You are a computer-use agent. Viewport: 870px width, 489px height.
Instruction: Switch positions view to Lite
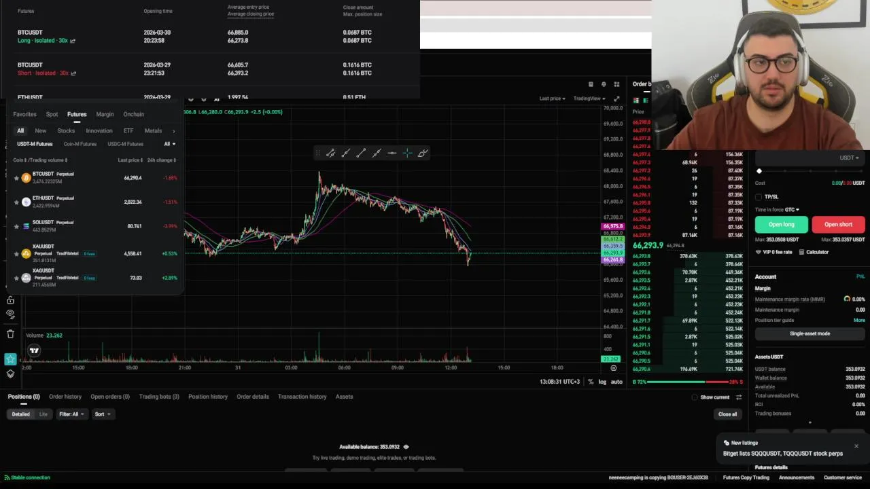(x=43, y=414)
